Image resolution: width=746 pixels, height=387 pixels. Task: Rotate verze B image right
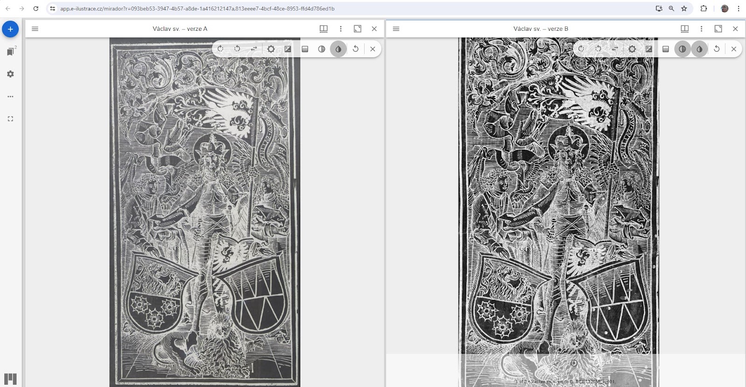pos(581,48)
